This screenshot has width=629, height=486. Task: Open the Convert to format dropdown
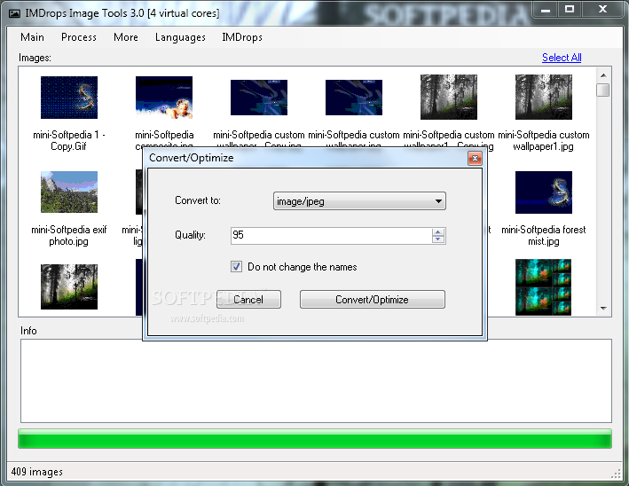coord(359,201)
